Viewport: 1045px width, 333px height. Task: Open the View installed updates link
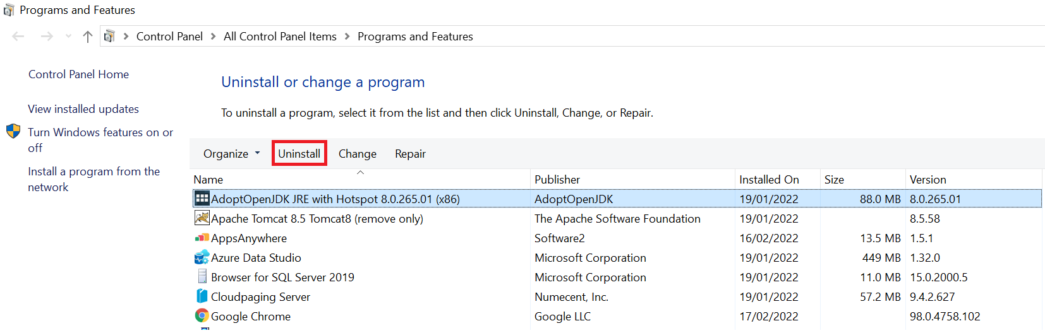point(83,109)
